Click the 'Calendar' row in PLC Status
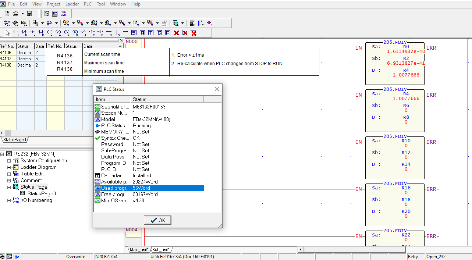Viewport: 472px width, 260px height. click(x=149, y=175)
